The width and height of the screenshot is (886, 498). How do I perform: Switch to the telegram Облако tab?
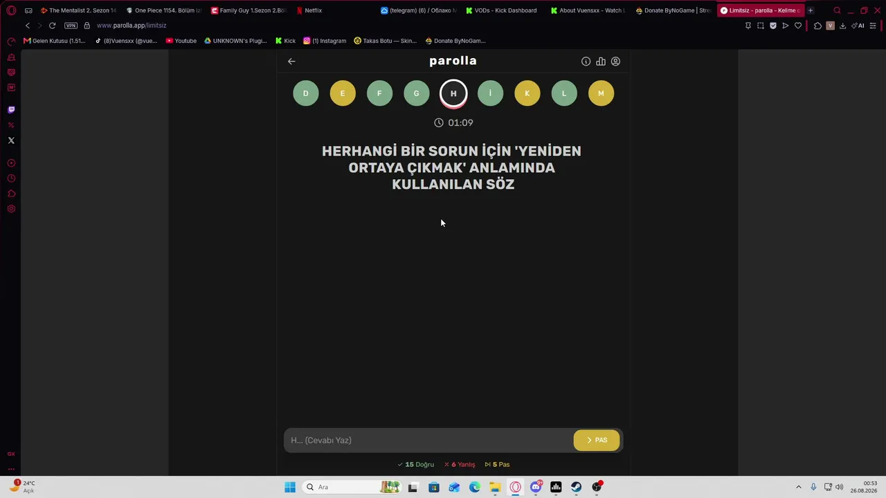point(418,10)
